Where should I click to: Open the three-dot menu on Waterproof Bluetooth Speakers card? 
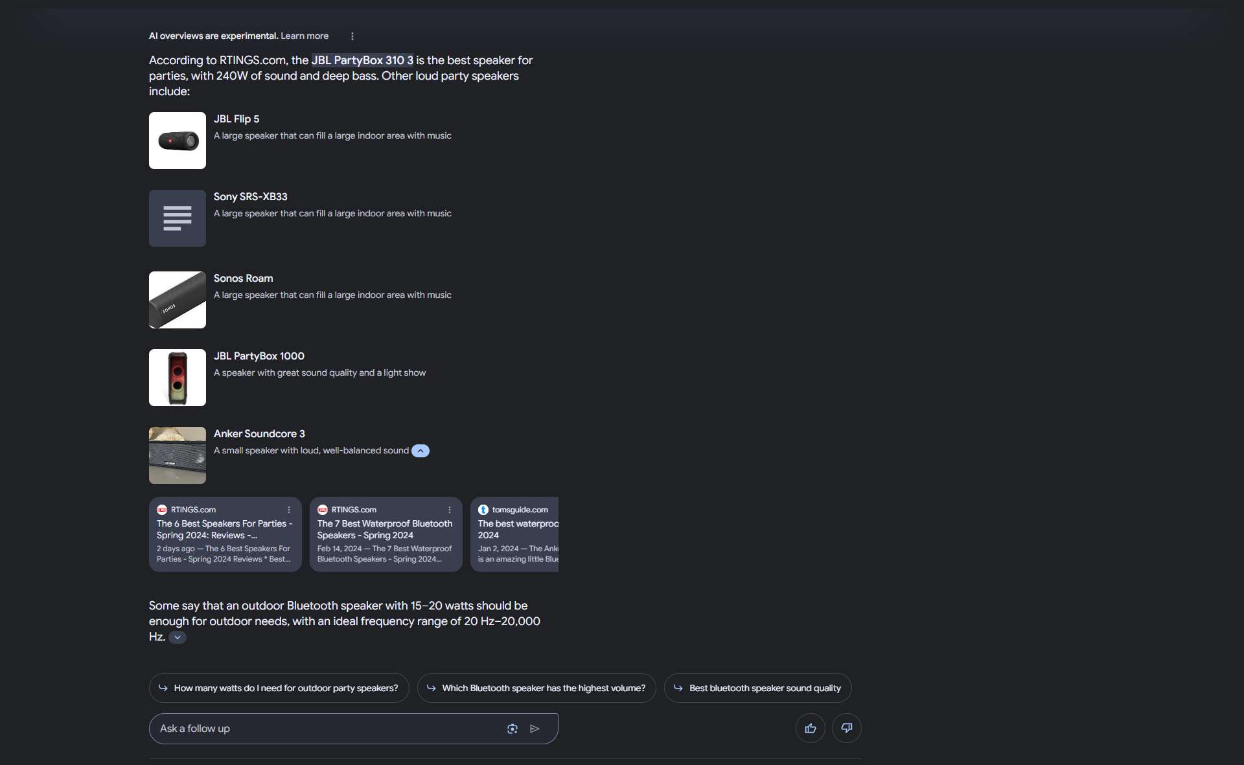coord(450,510)
